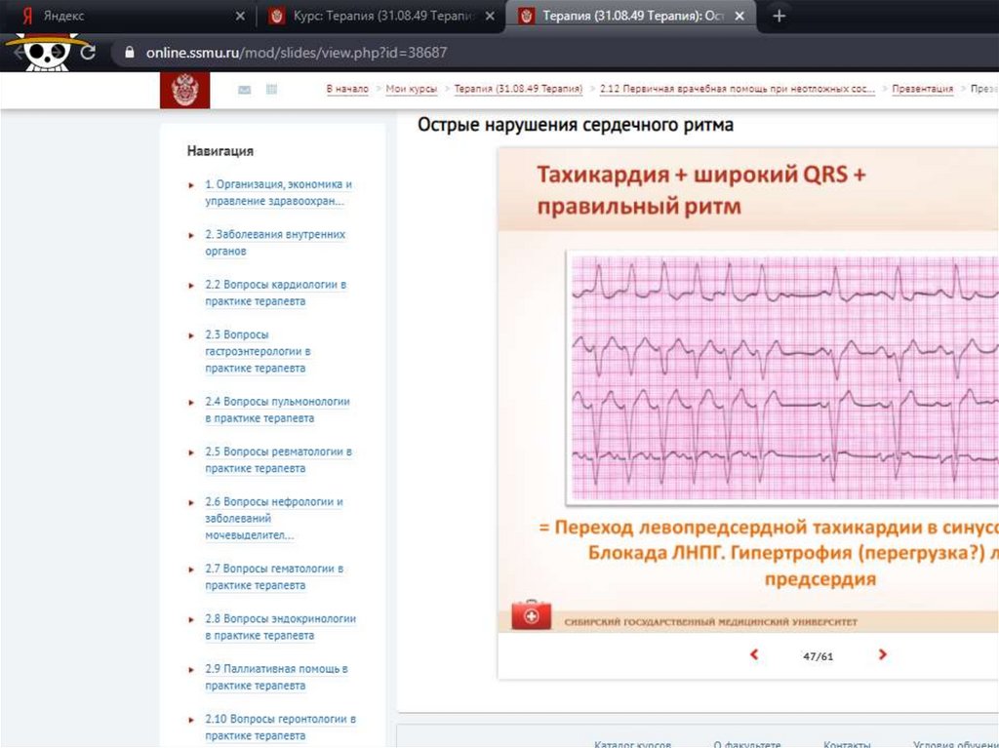Expand arrow beside 2.9 Паллиативная помощь
This screenshot has width=999, height=748.
pos(191,670)
